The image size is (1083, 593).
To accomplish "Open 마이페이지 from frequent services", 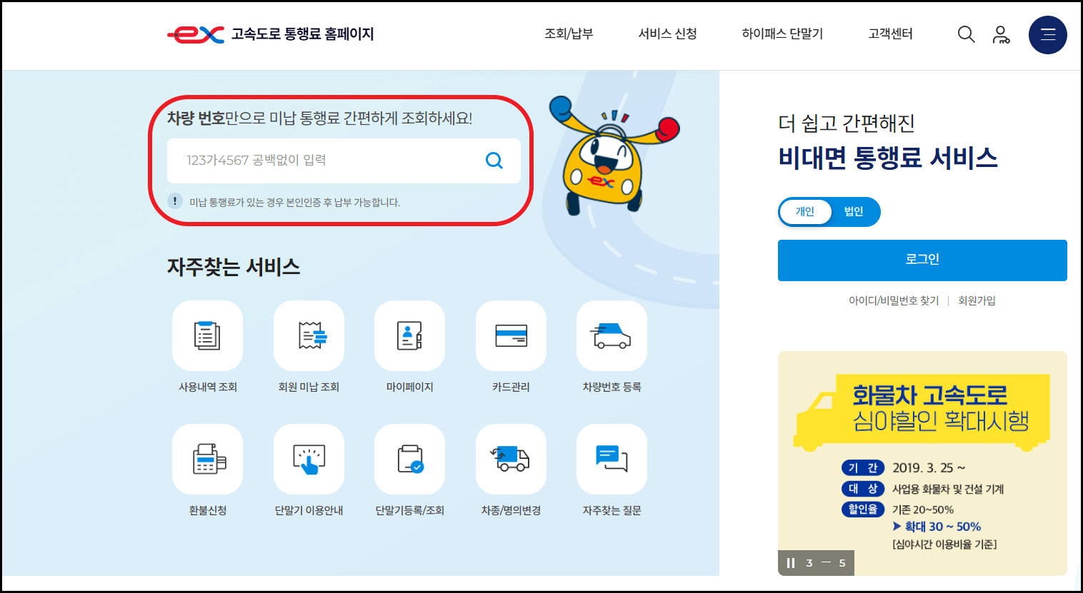I will (409, 335).
